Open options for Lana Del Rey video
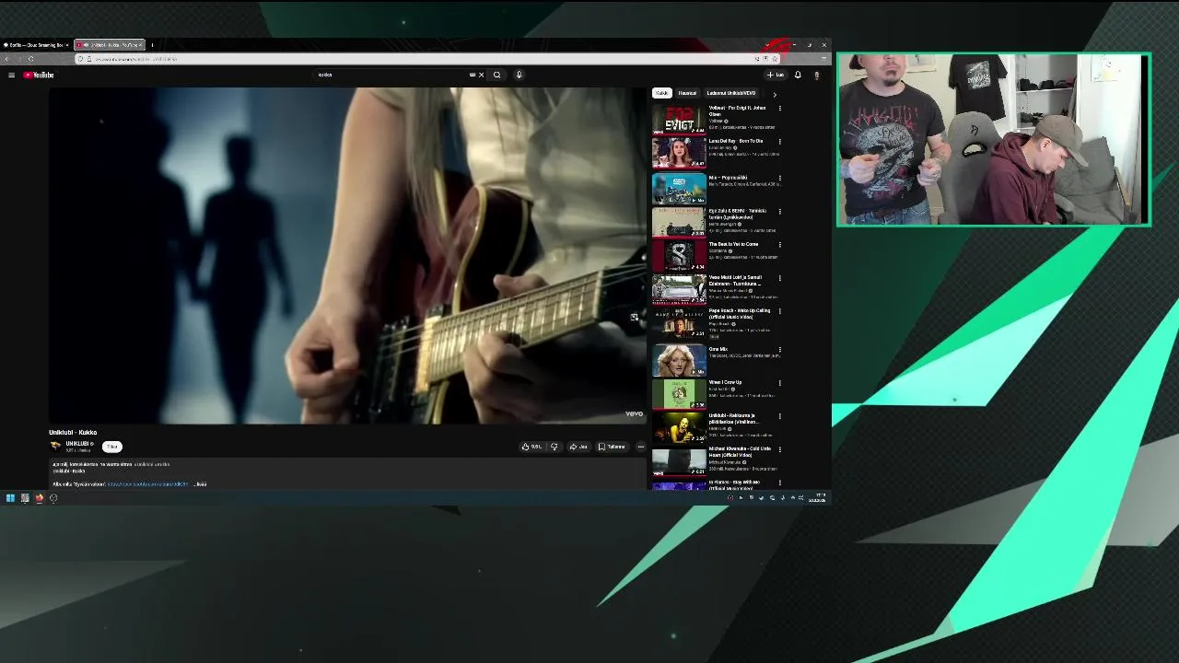 (780, 142)
